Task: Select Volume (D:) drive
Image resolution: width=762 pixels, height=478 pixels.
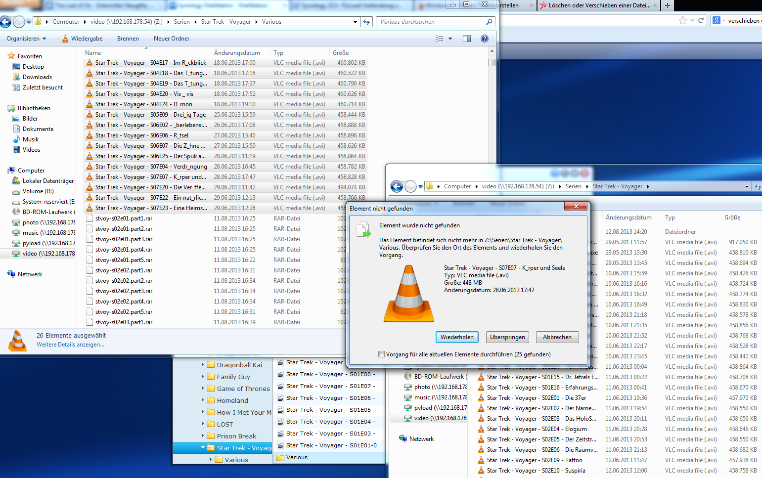Action: pyautogui.click(x=38, y=191)
